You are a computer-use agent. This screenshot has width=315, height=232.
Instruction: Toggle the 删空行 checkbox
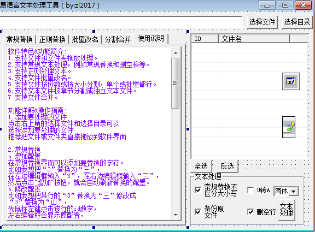250,212
